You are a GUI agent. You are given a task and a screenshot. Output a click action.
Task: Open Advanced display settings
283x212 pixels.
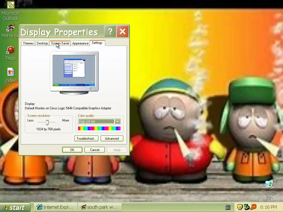click(112, 139)
